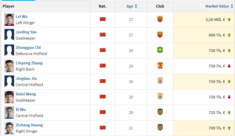Click red down arrow in Dalei Wang row
Screen dimensions: 235x136
tap(229, 97)
